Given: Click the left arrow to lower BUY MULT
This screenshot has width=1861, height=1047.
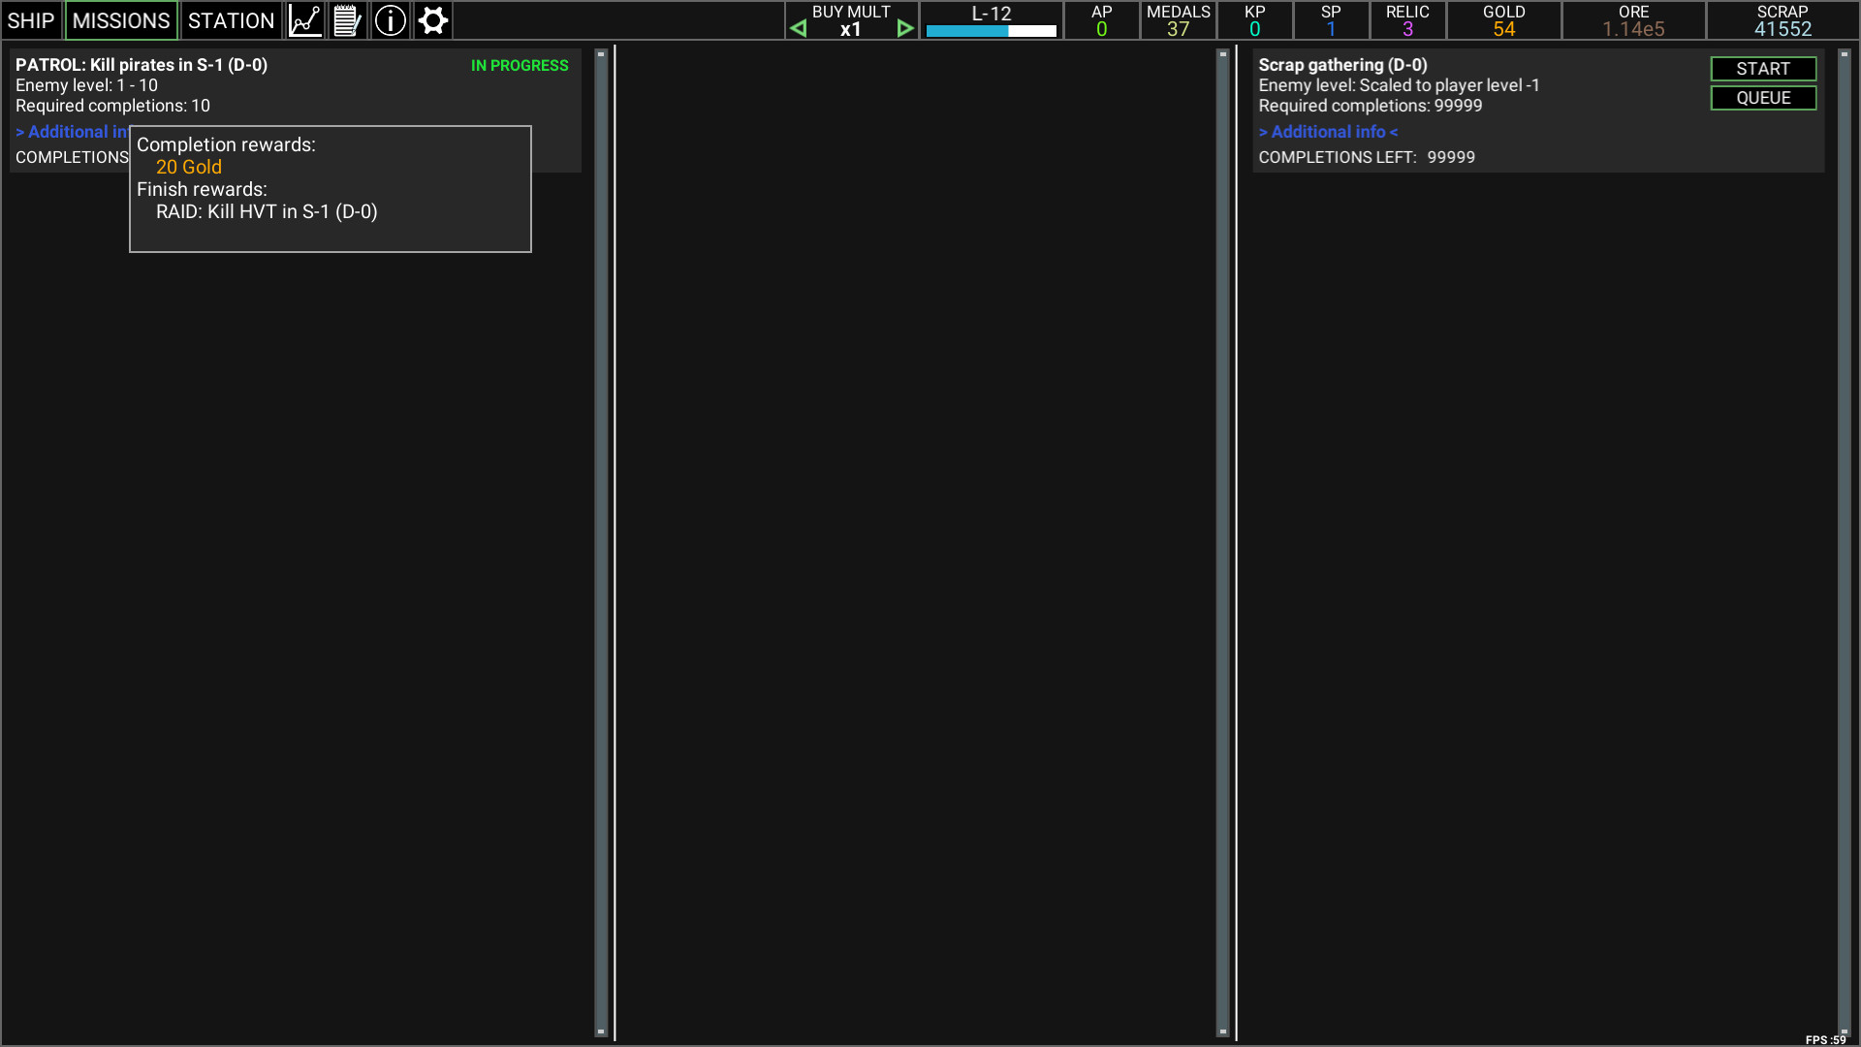Looking at the screenshot, I should click(x=798, y=27).
